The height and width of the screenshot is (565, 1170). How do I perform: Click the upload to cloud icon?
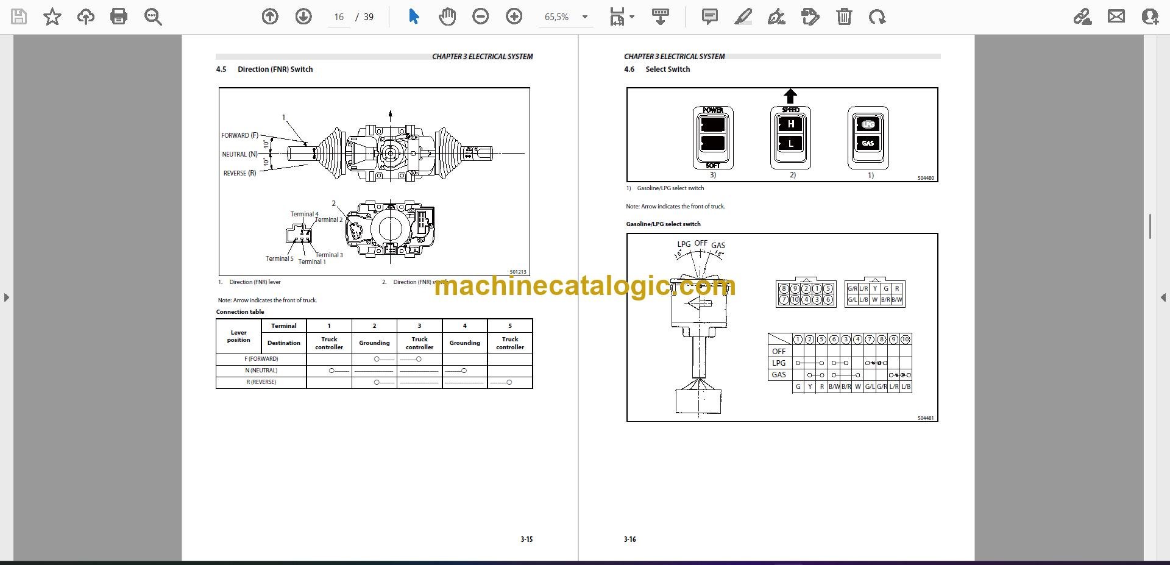85,16
